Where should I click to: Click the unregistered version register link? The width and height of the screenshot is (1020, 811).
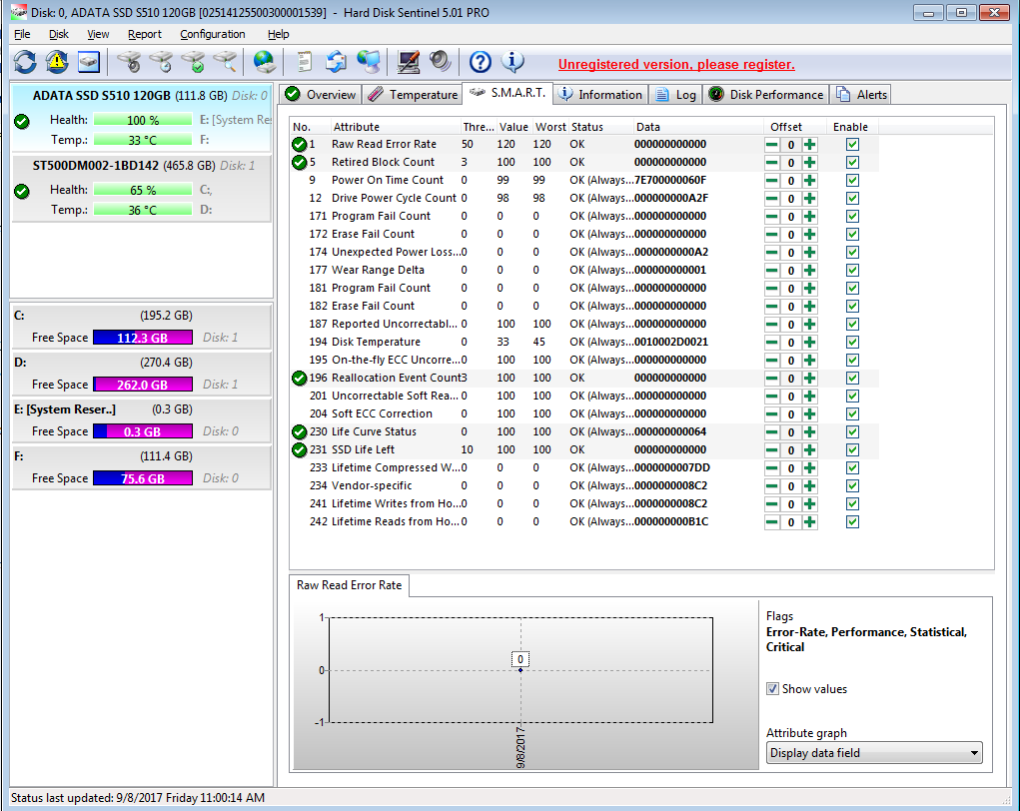coord(676,65)
